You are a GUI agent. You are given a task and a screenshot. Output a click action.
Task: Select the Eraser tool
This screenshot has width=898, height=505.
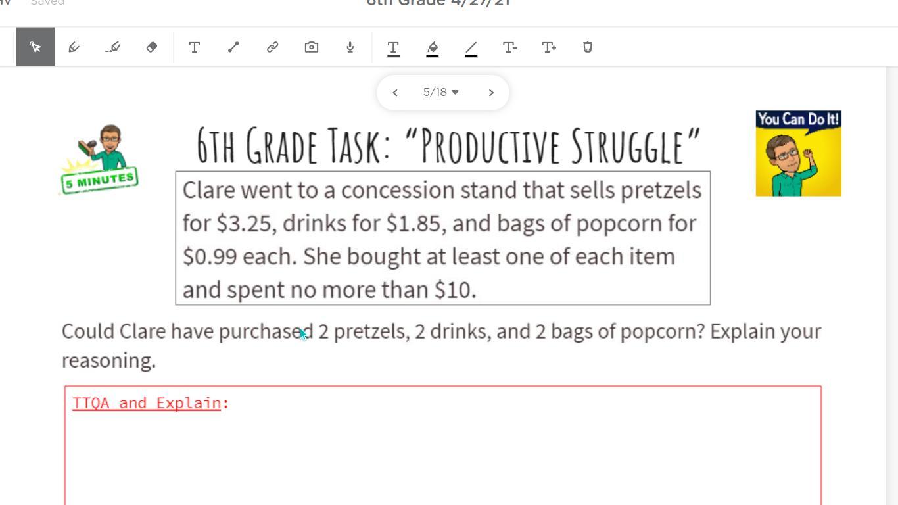(152, 47)
